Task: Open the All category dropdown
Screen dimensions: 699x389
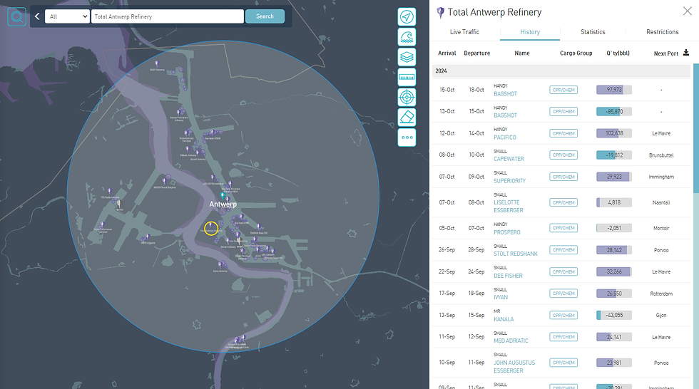Action: 67,16
